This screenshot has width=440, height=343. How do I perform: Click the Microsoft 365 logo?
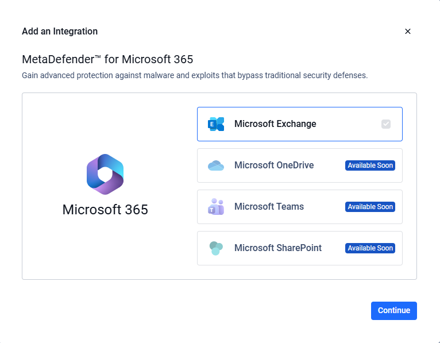[105, 174]
